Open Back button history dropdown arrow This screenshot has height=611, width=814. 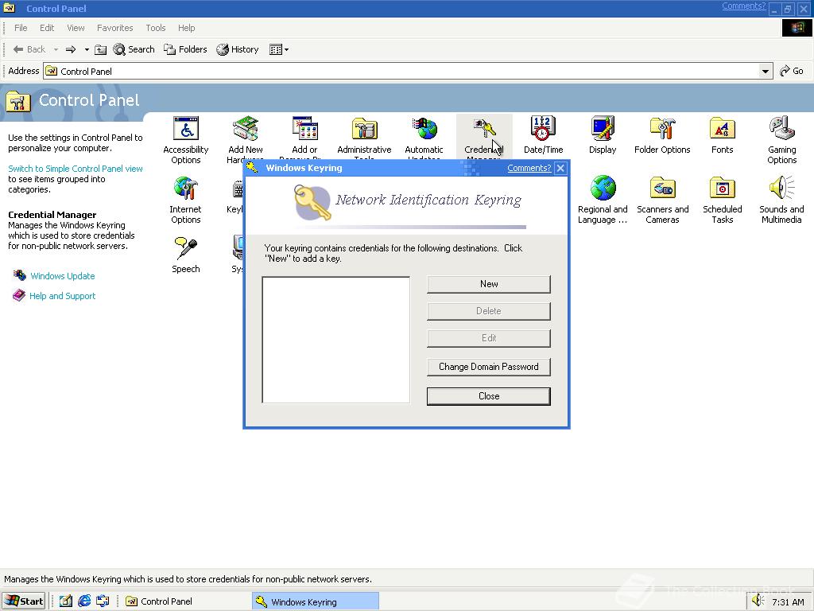(56, 49)
